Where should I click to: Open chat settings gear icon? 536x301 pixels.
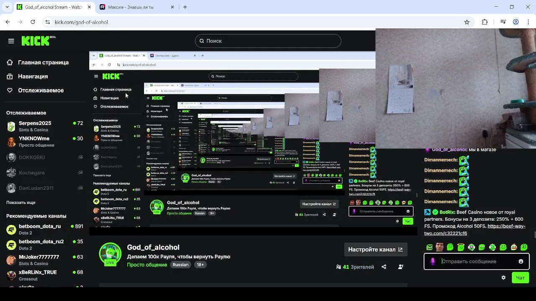pyautogui.click(x=503, y=278)
